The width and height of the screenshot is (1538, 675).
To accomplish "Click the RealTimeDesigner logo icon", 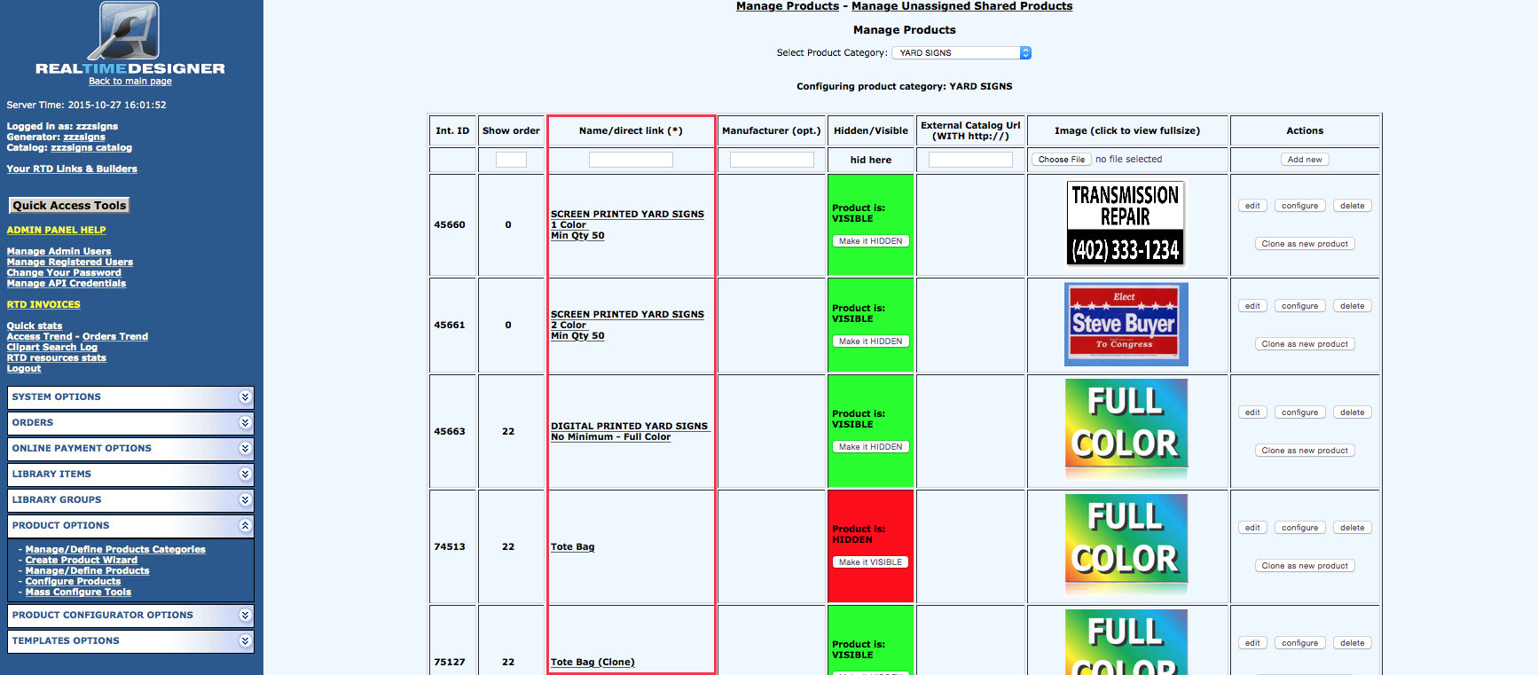I will click(124, 31).
